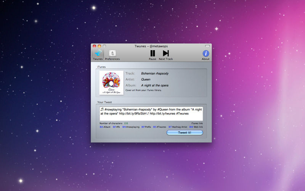
Task: Open the Twunes toolbar tab
Action: [x=98, y=55]
